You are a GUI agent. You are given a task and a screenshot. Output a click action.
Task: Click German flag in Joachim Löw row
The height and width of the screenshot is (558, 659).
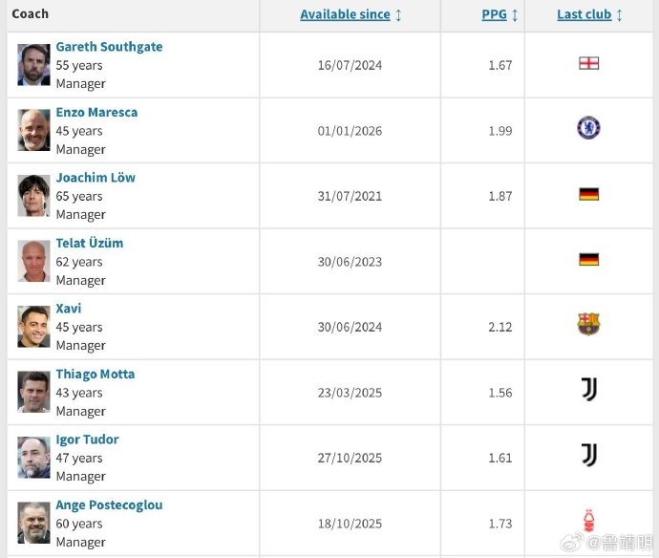tap(589, 194)
